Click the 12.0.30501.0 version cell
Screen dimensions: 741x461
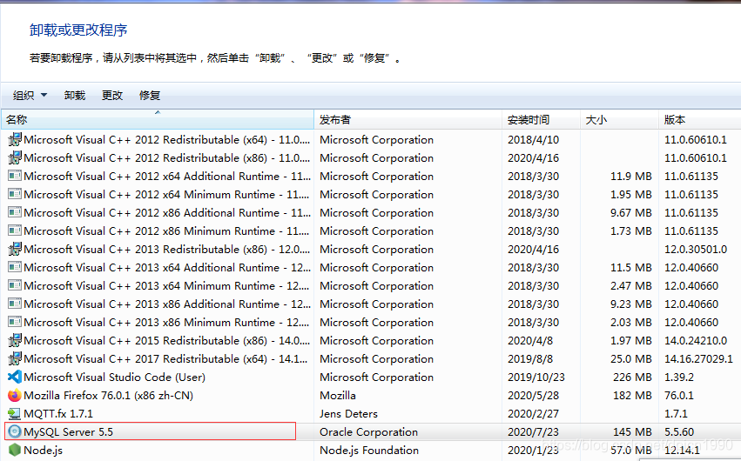click(x=696, y=249)
